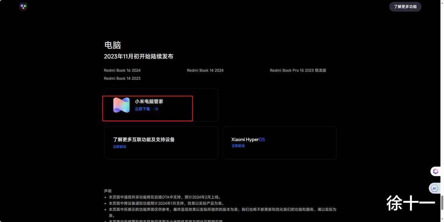The height and width of the screenshot is (222, 444).
Task: Click the arrows icon next to 立即下载
Action: (156, 109)
